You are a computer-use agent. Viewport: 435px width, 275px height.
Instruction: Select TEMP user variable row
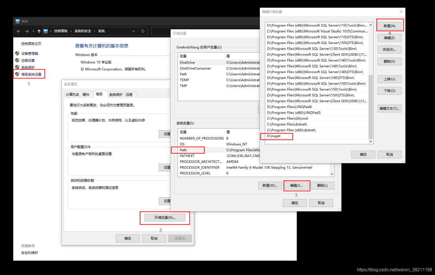(x=219, y=80)
